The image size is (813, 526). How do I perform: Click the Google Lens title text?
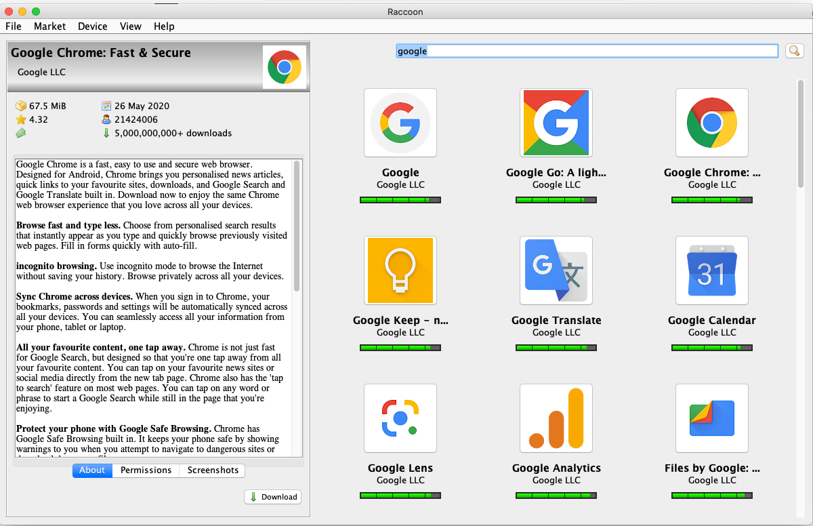point(400,468)
